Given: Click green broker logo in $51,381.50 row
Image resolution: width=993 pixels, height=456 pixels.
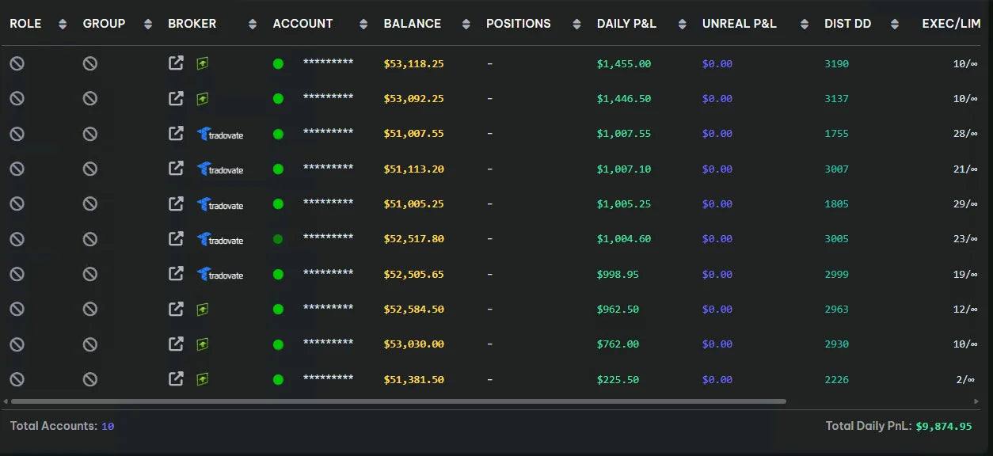Looking at the screenshot, I should point(203,380).
